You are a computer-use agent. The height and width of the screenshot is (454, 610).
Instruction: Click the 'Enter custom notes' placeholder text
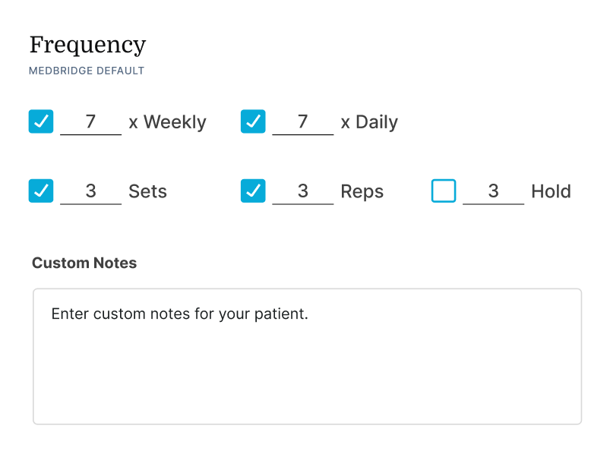179,314
